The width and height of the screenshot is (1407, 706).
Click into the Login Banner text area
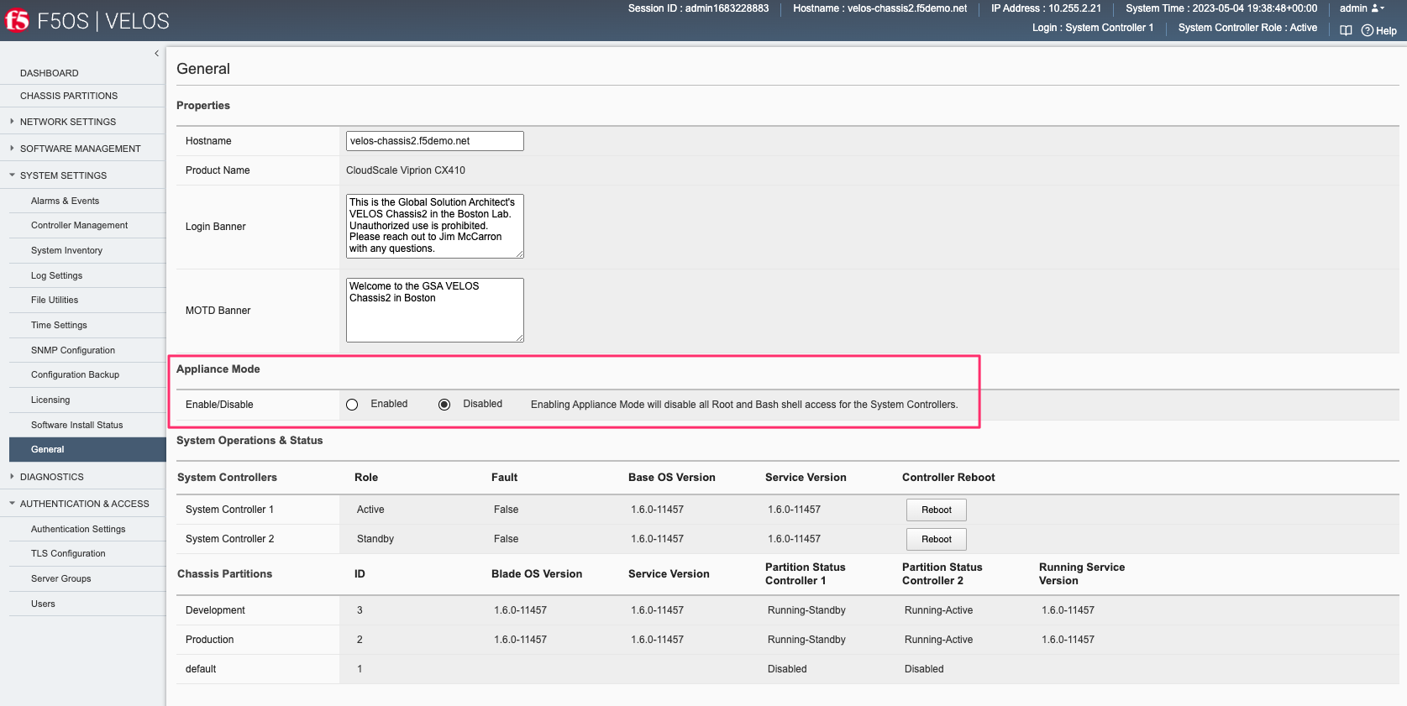pos(434,227)
